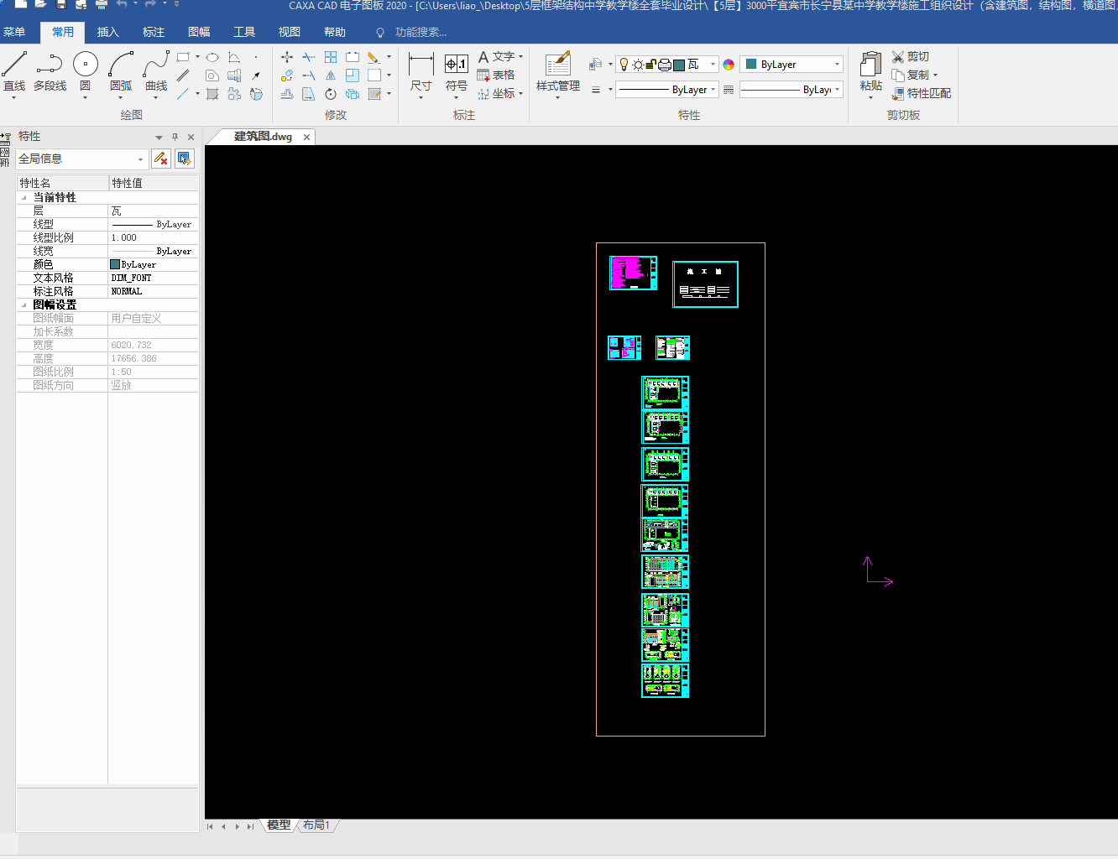
Task: Click the pick-object icon in 特性 panel
Action: coord(185,159)
